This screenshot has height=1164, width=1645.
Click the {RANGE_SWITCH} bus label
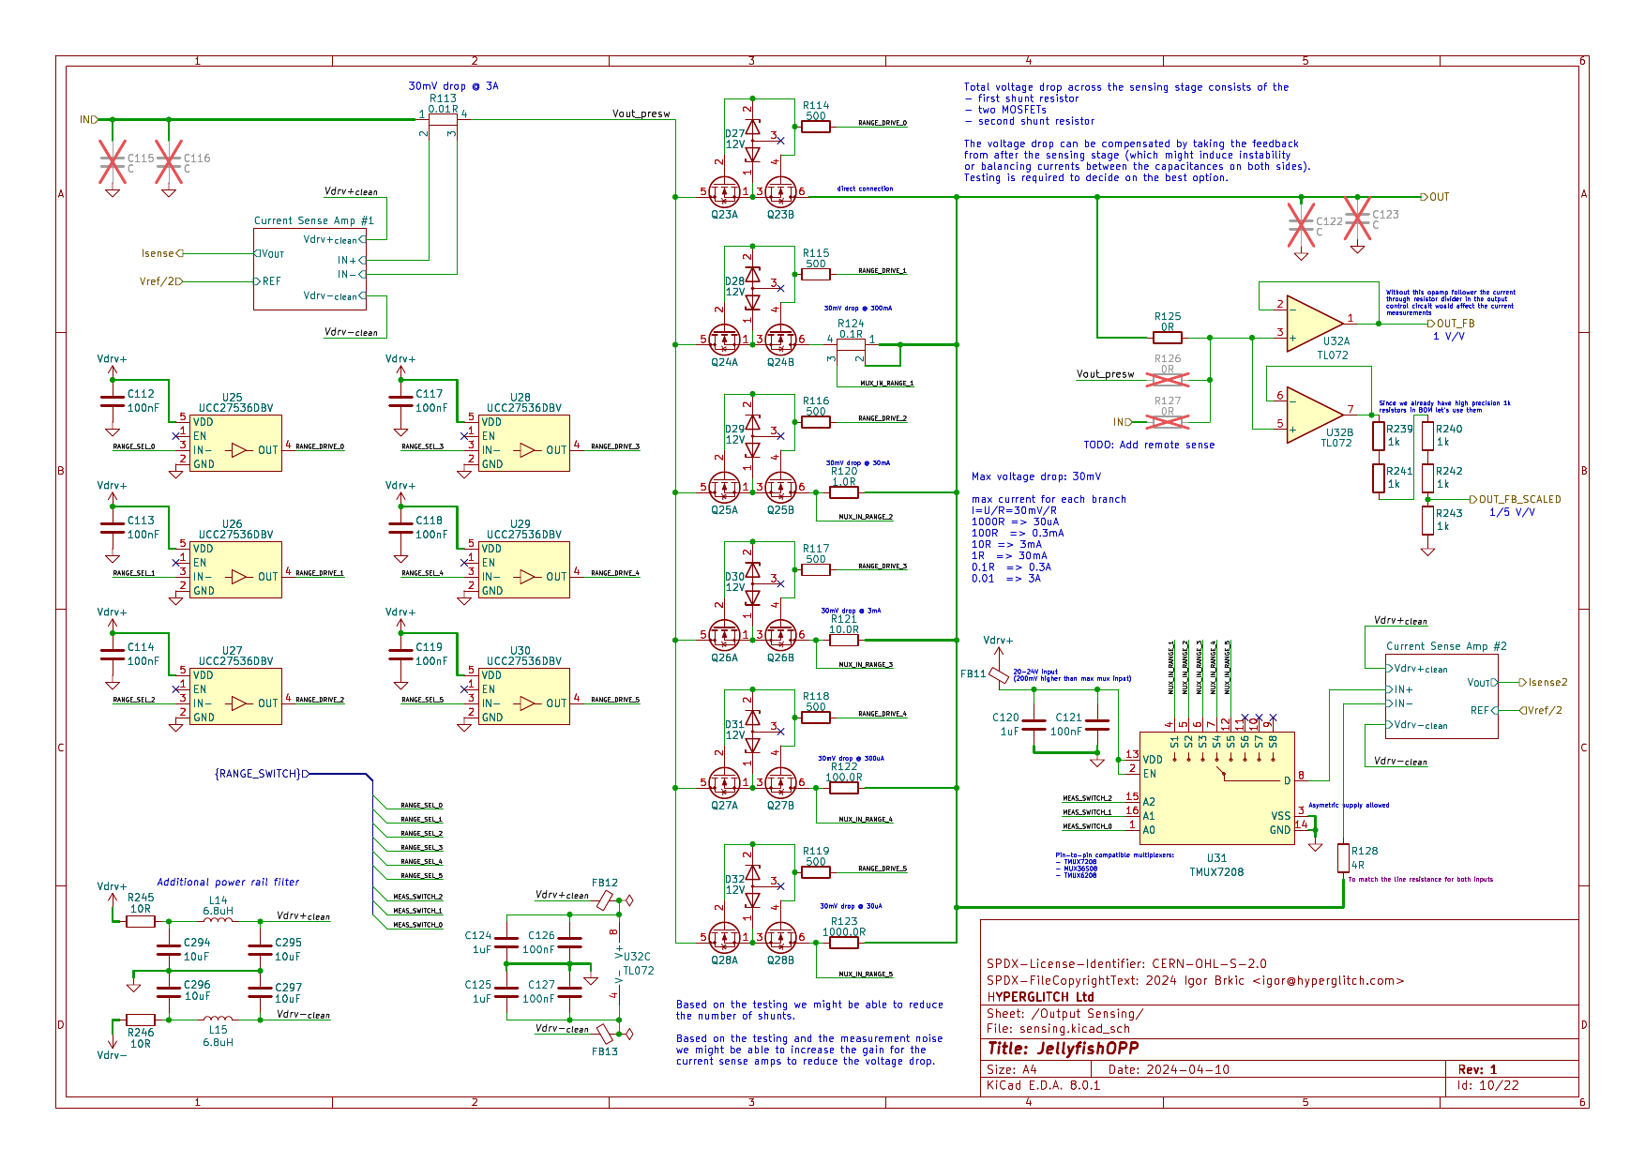[x=258, y=774]
